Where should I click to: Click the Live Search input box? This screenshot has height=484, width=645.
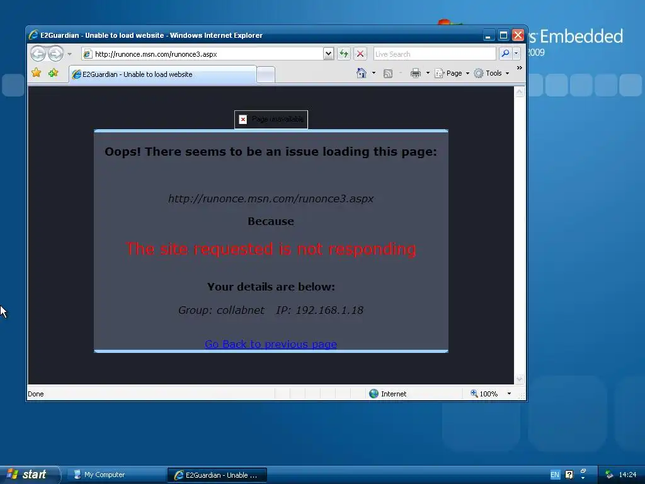435,54
